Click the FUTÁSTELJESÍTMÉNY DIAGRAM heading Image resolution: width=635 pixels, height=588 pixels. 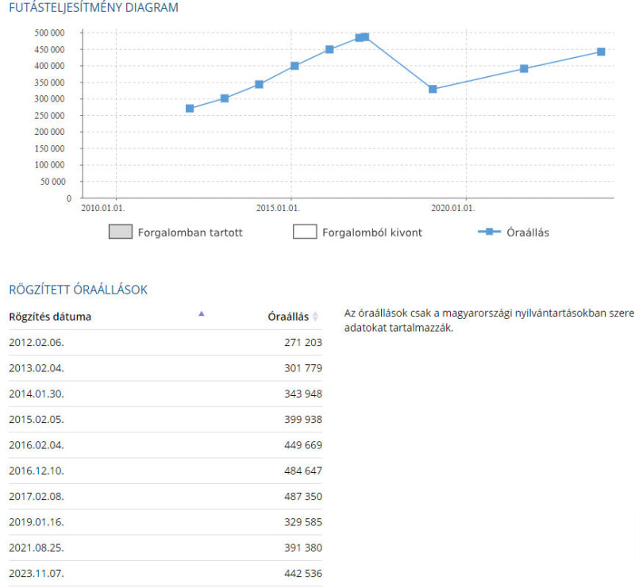pos(94,8)
